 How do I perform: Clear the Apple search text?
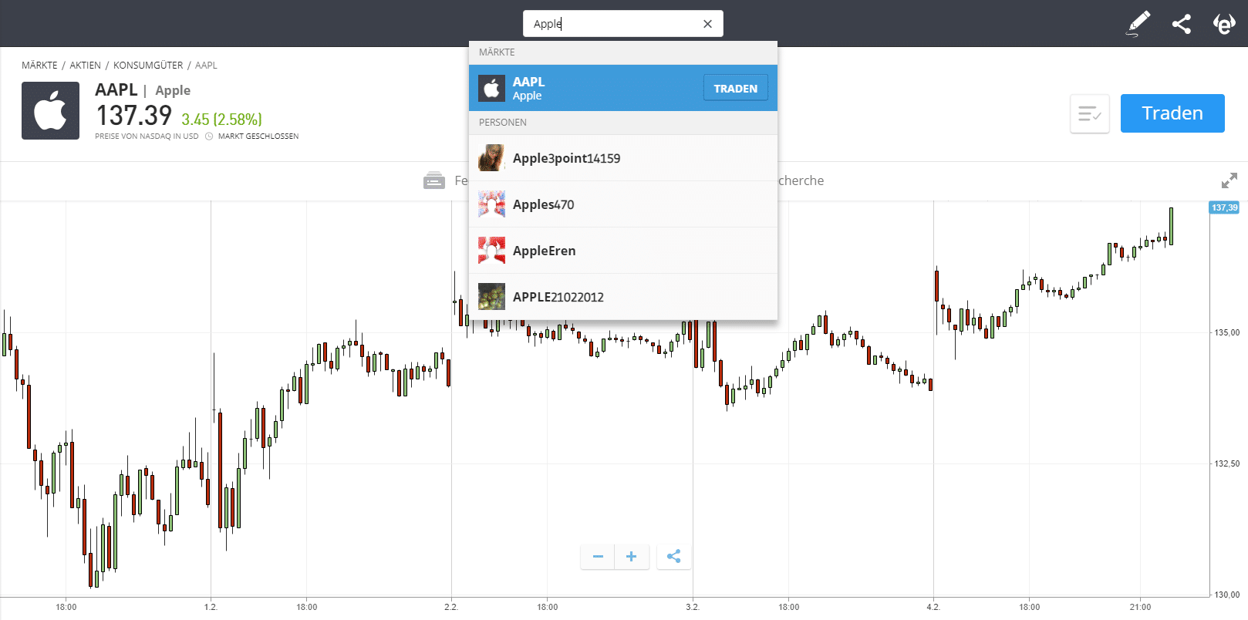707,24
